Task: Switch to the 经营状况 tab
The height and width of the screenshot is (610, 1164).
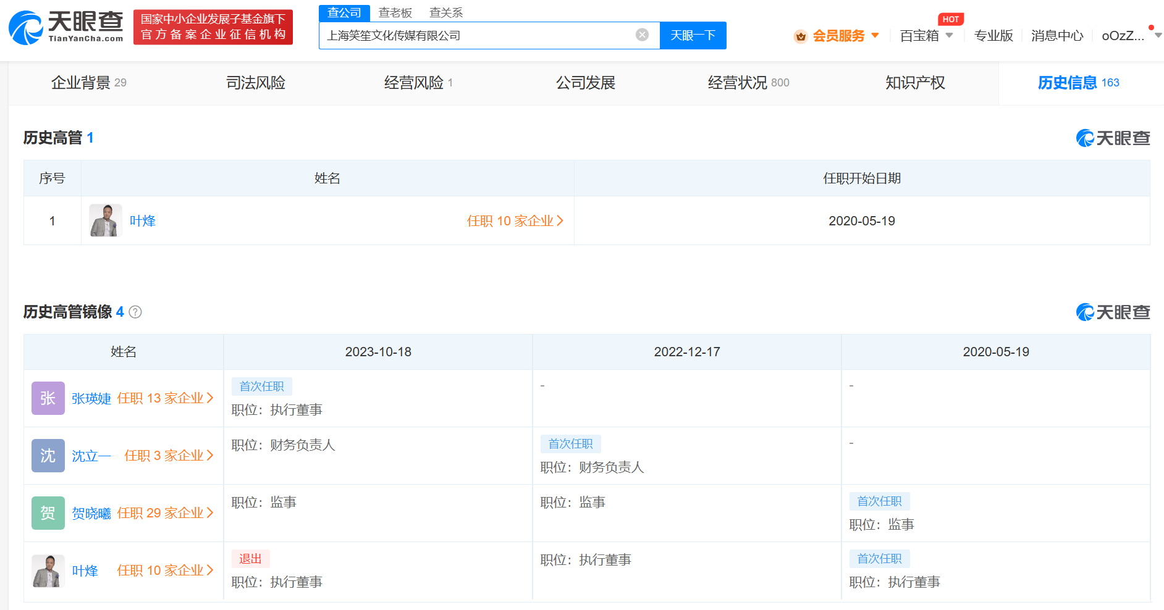Action: (748, 83)
